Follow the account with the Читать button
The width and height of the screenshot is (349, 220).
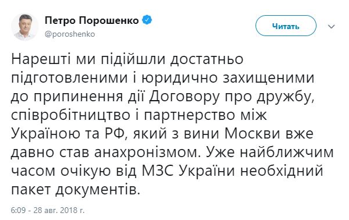286,26
